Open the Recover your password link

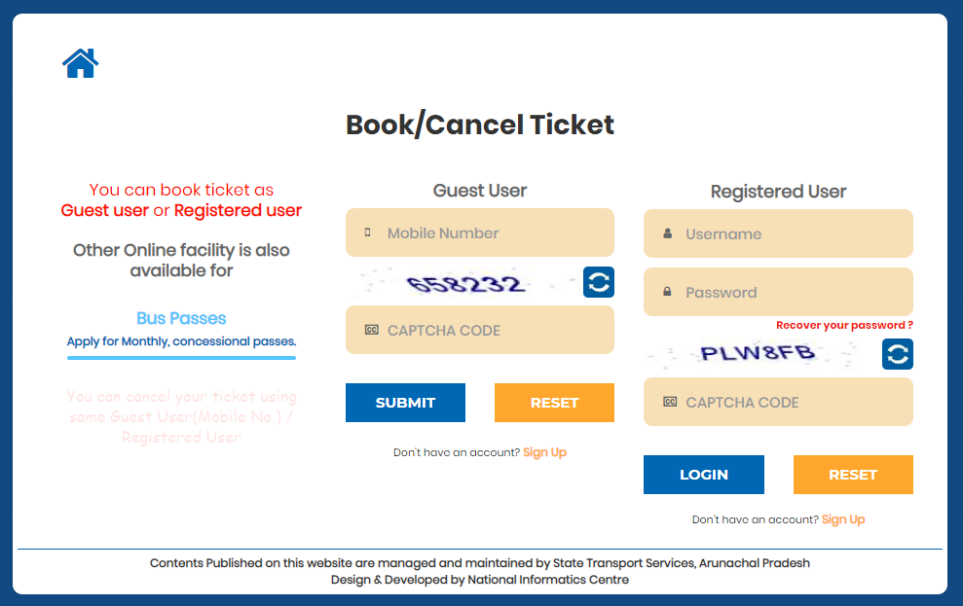844,325
